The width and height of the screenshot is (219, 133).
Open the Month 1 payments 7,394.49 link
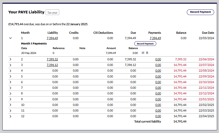[x=155, y=38]
